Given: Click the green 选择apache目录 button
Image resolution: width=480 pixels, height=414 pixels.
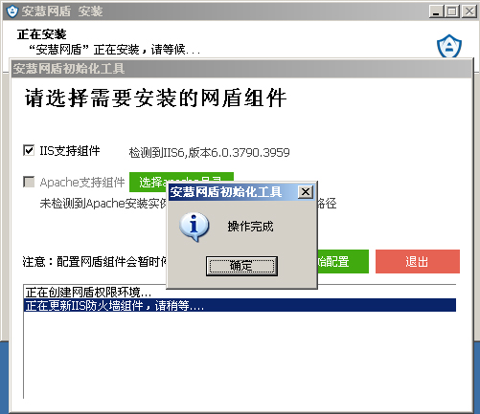Looking at the screenshot, I should coord(181,182).
